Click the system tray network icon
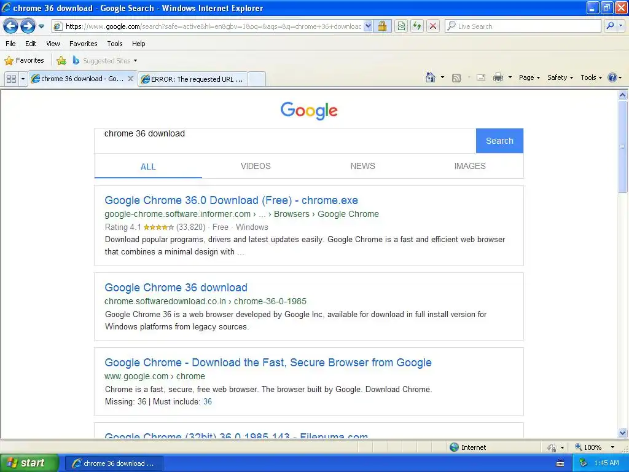Screen dimensions: 629x472 pos(584,463)
